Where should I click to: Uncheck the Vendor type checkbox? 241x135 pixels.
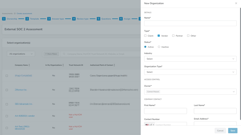click(159, 36)
